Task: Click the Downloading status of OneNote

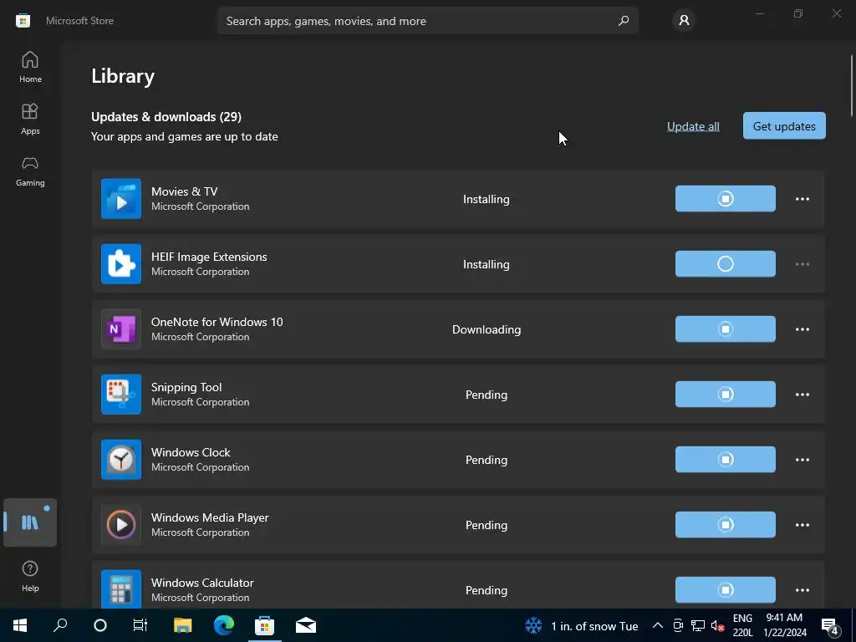Action: point(486,329)
